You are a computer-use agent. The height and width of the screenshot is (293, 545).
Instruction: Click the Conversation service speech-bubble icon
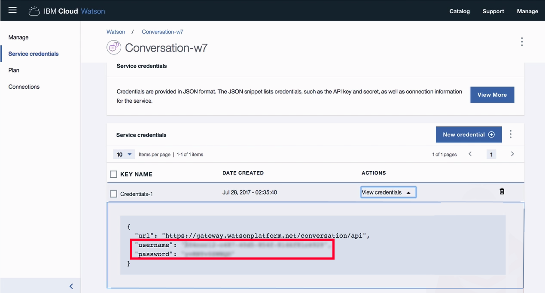pyautogui.click(x=114, y=47)
